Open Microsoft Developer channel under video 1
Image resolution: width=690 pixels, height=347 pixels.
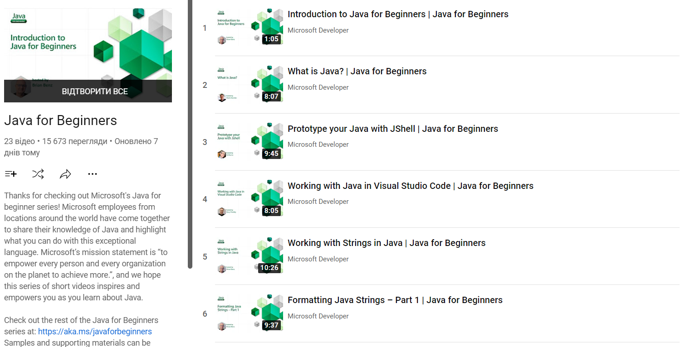point(318,30)
